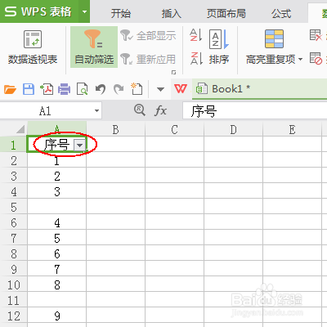The image size is (327, 327).
Task: Click the Print Preview icon
Action: [x=82, y=89]
